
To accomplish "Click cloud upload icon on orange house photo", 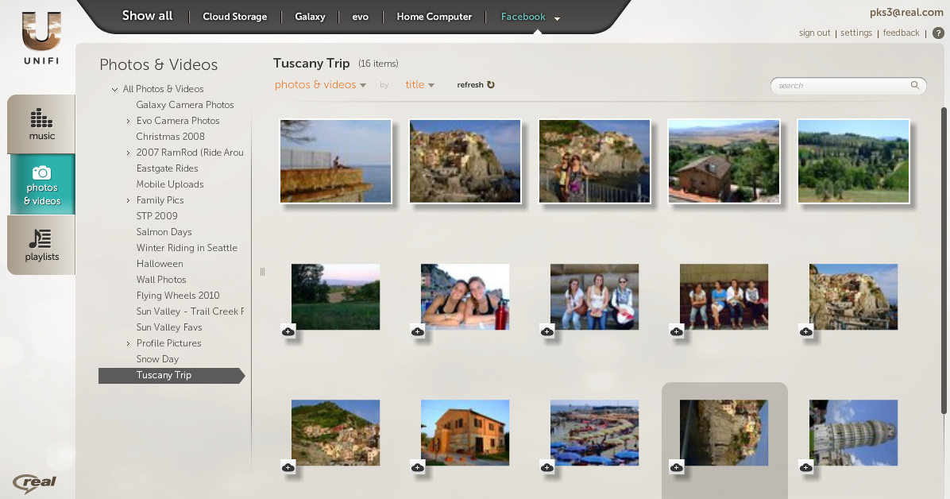I will click(x=418, y=467).
